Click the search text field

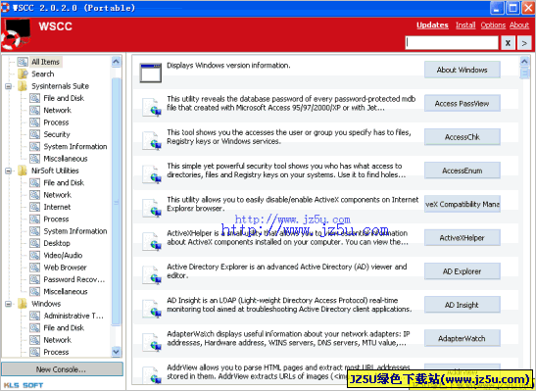[x=452, y=43]
